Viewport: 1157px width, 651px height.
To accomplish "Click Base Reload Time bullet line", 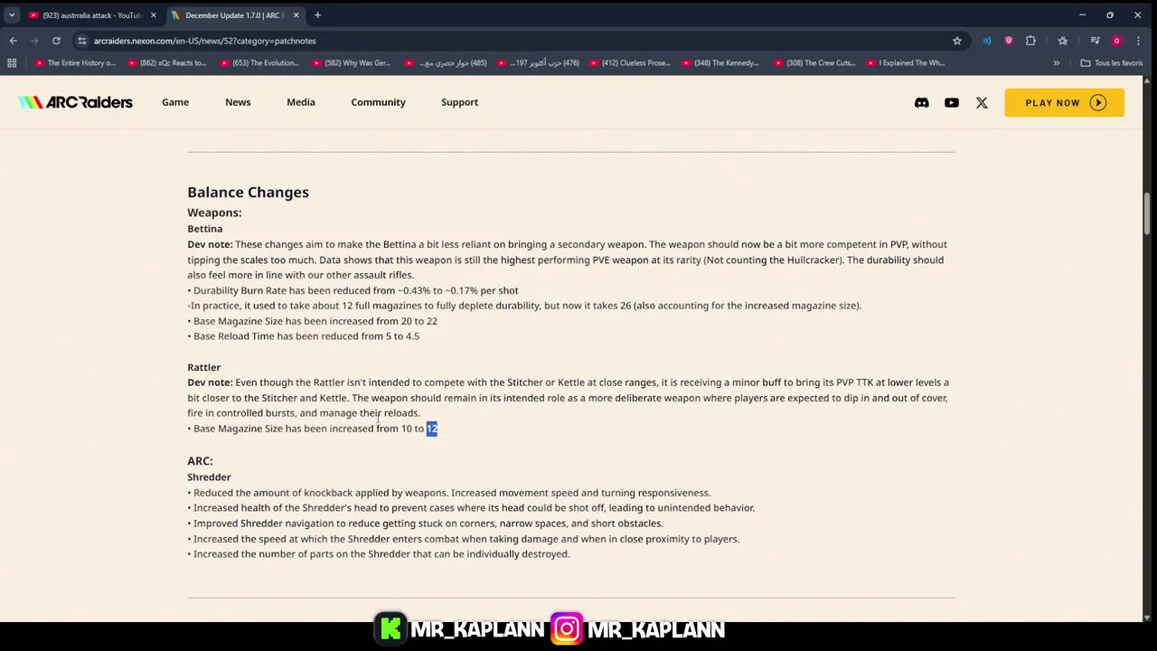I will tap(303, 336).
